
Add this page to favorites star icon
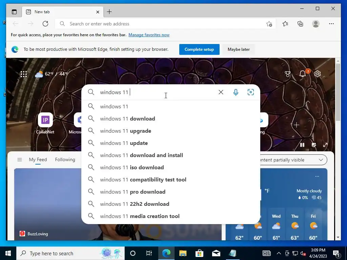(269, 24)
